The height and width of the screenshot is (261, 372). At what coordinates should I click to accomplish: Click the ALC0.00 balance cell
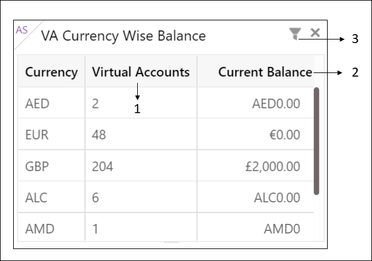pyautogui.click(x=256, y=198)
